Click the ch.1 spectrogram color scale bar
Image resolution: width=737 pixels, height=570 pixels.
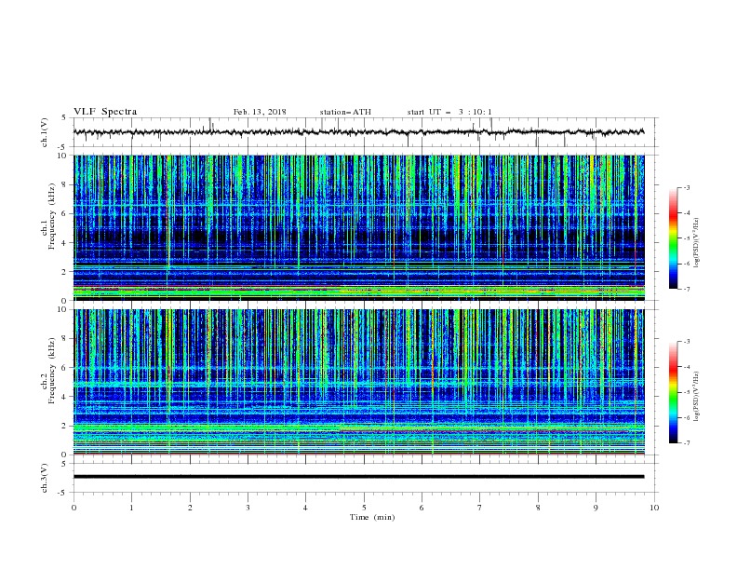coord(673,238)
